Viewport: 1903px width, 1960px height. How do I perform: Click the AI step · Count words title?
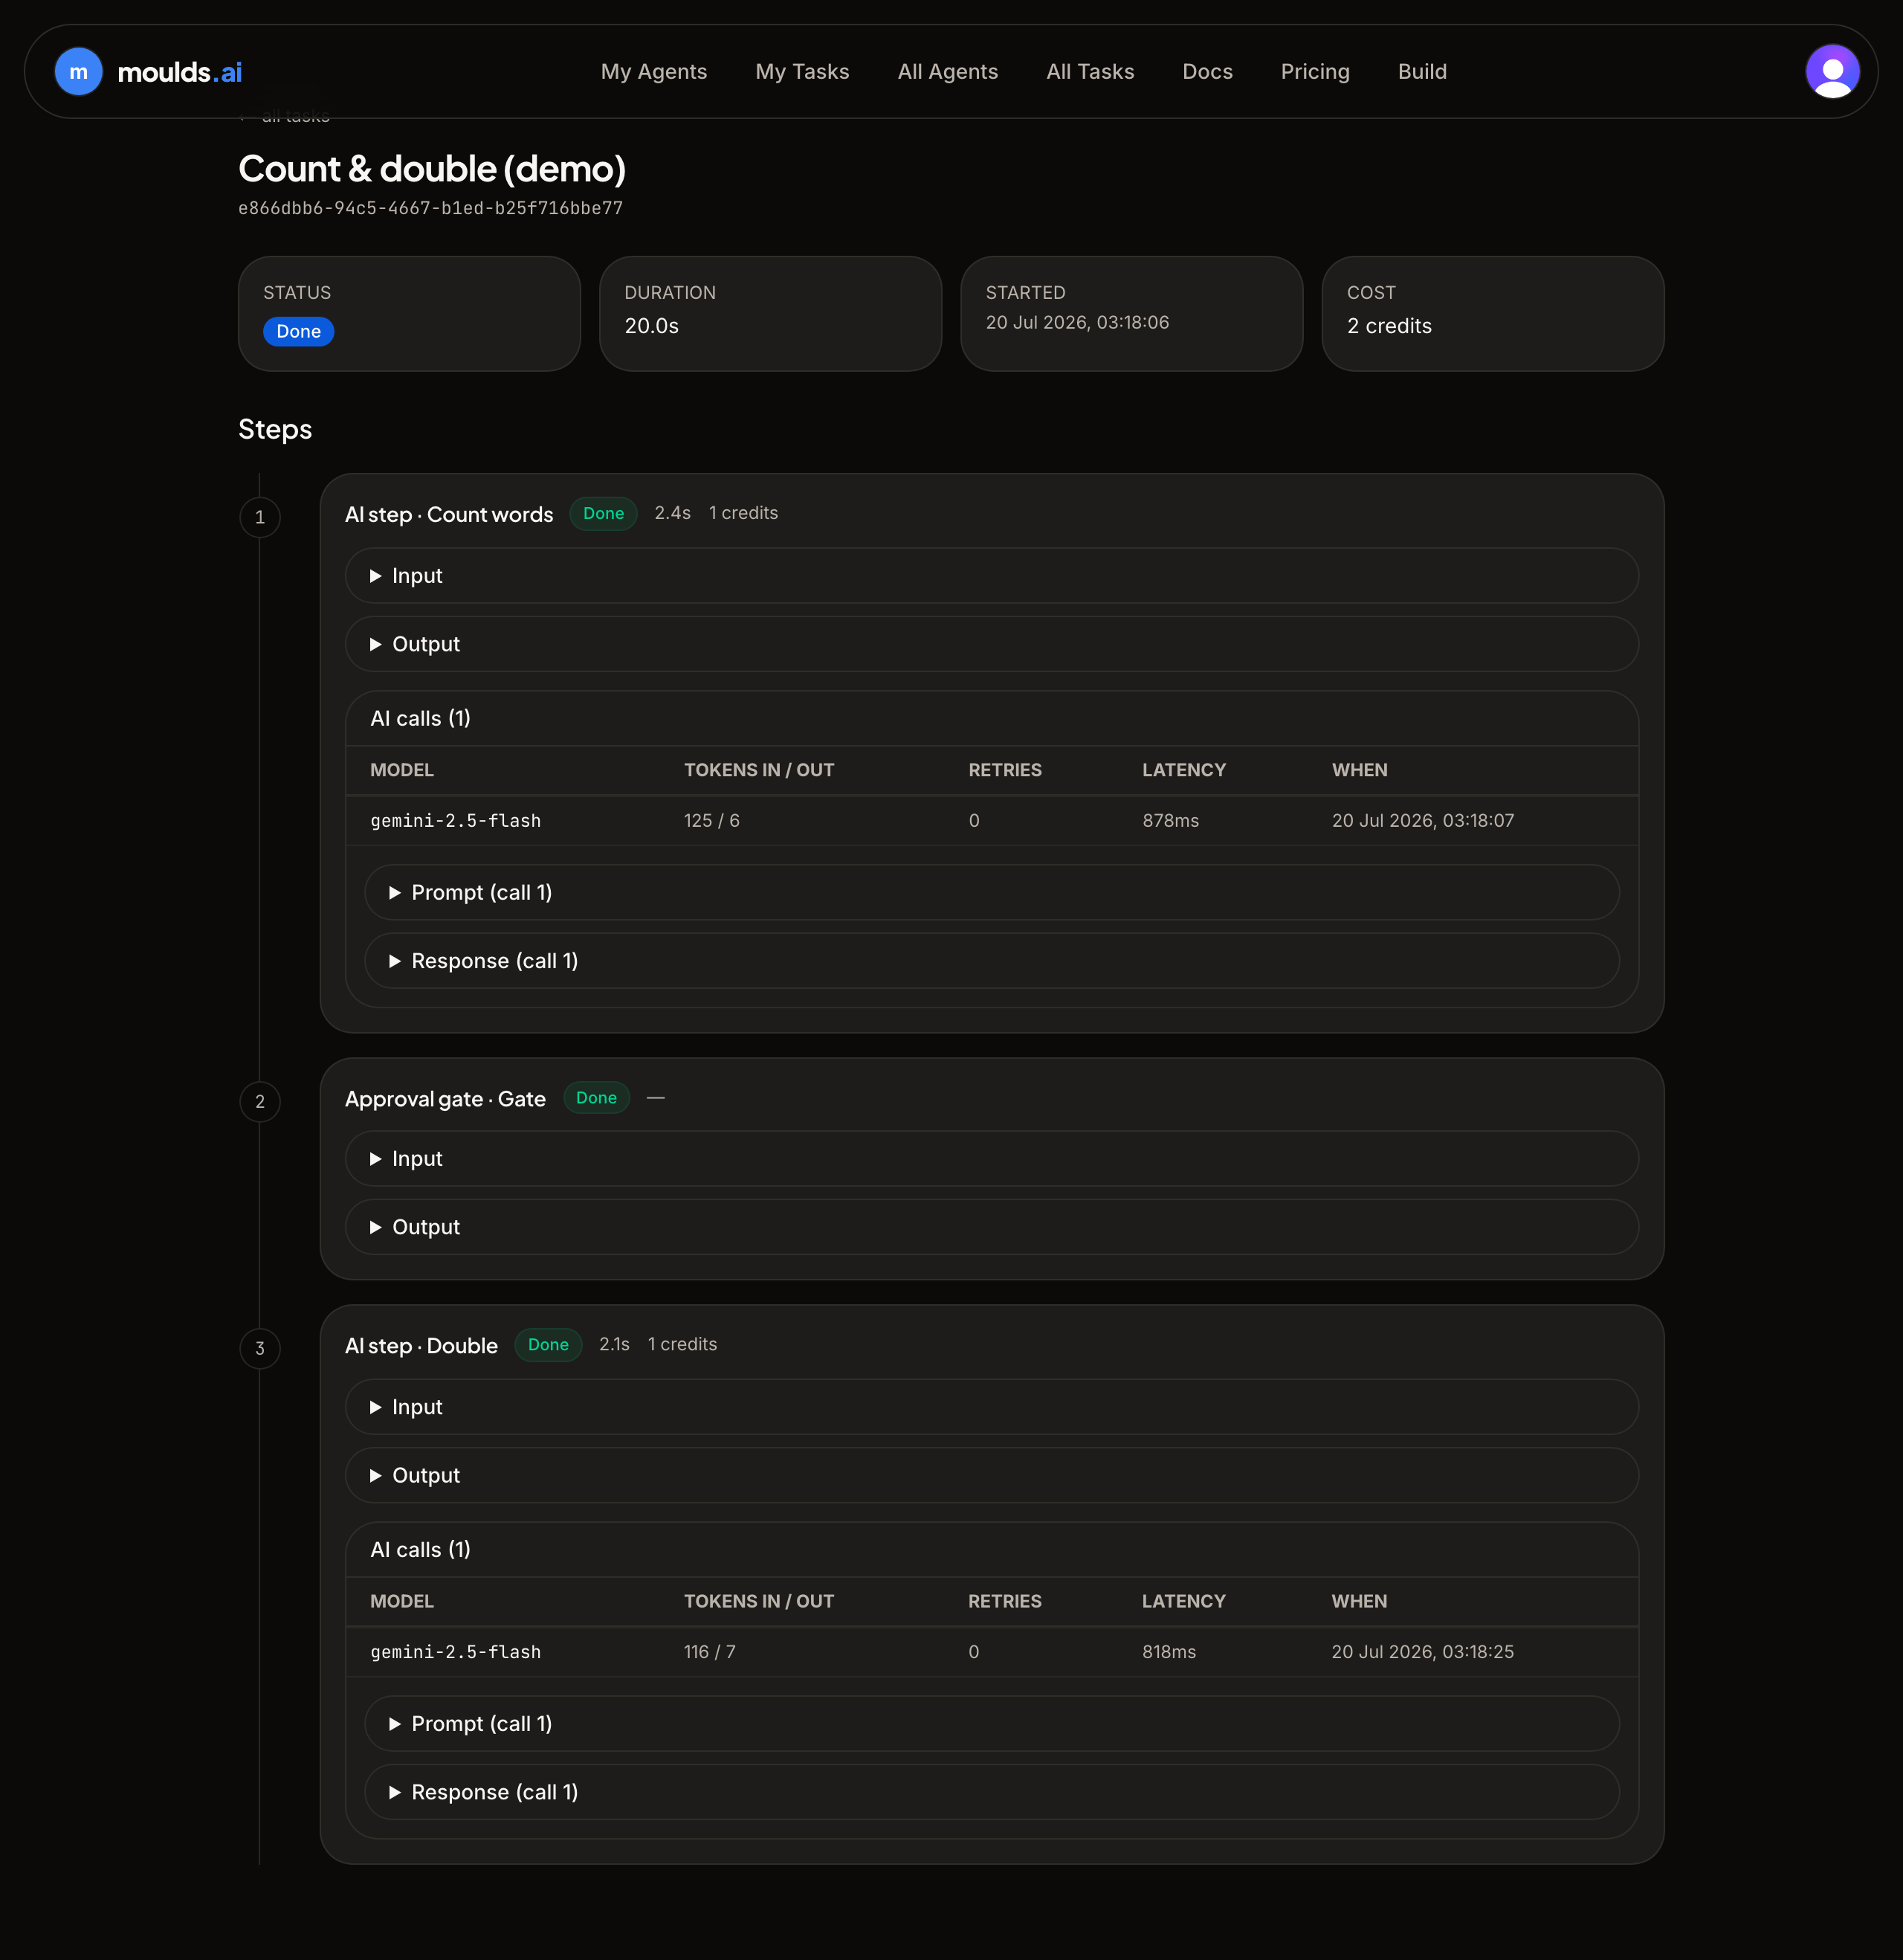[x=449, y=514]
